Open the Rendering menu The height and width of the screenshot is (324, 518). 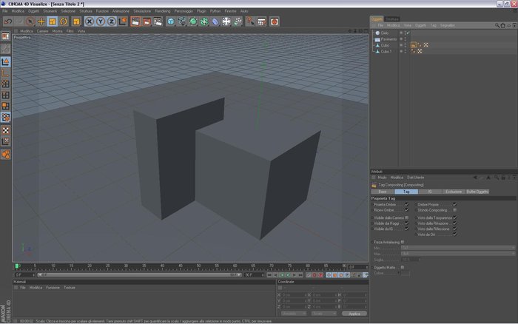coord(163,11)
